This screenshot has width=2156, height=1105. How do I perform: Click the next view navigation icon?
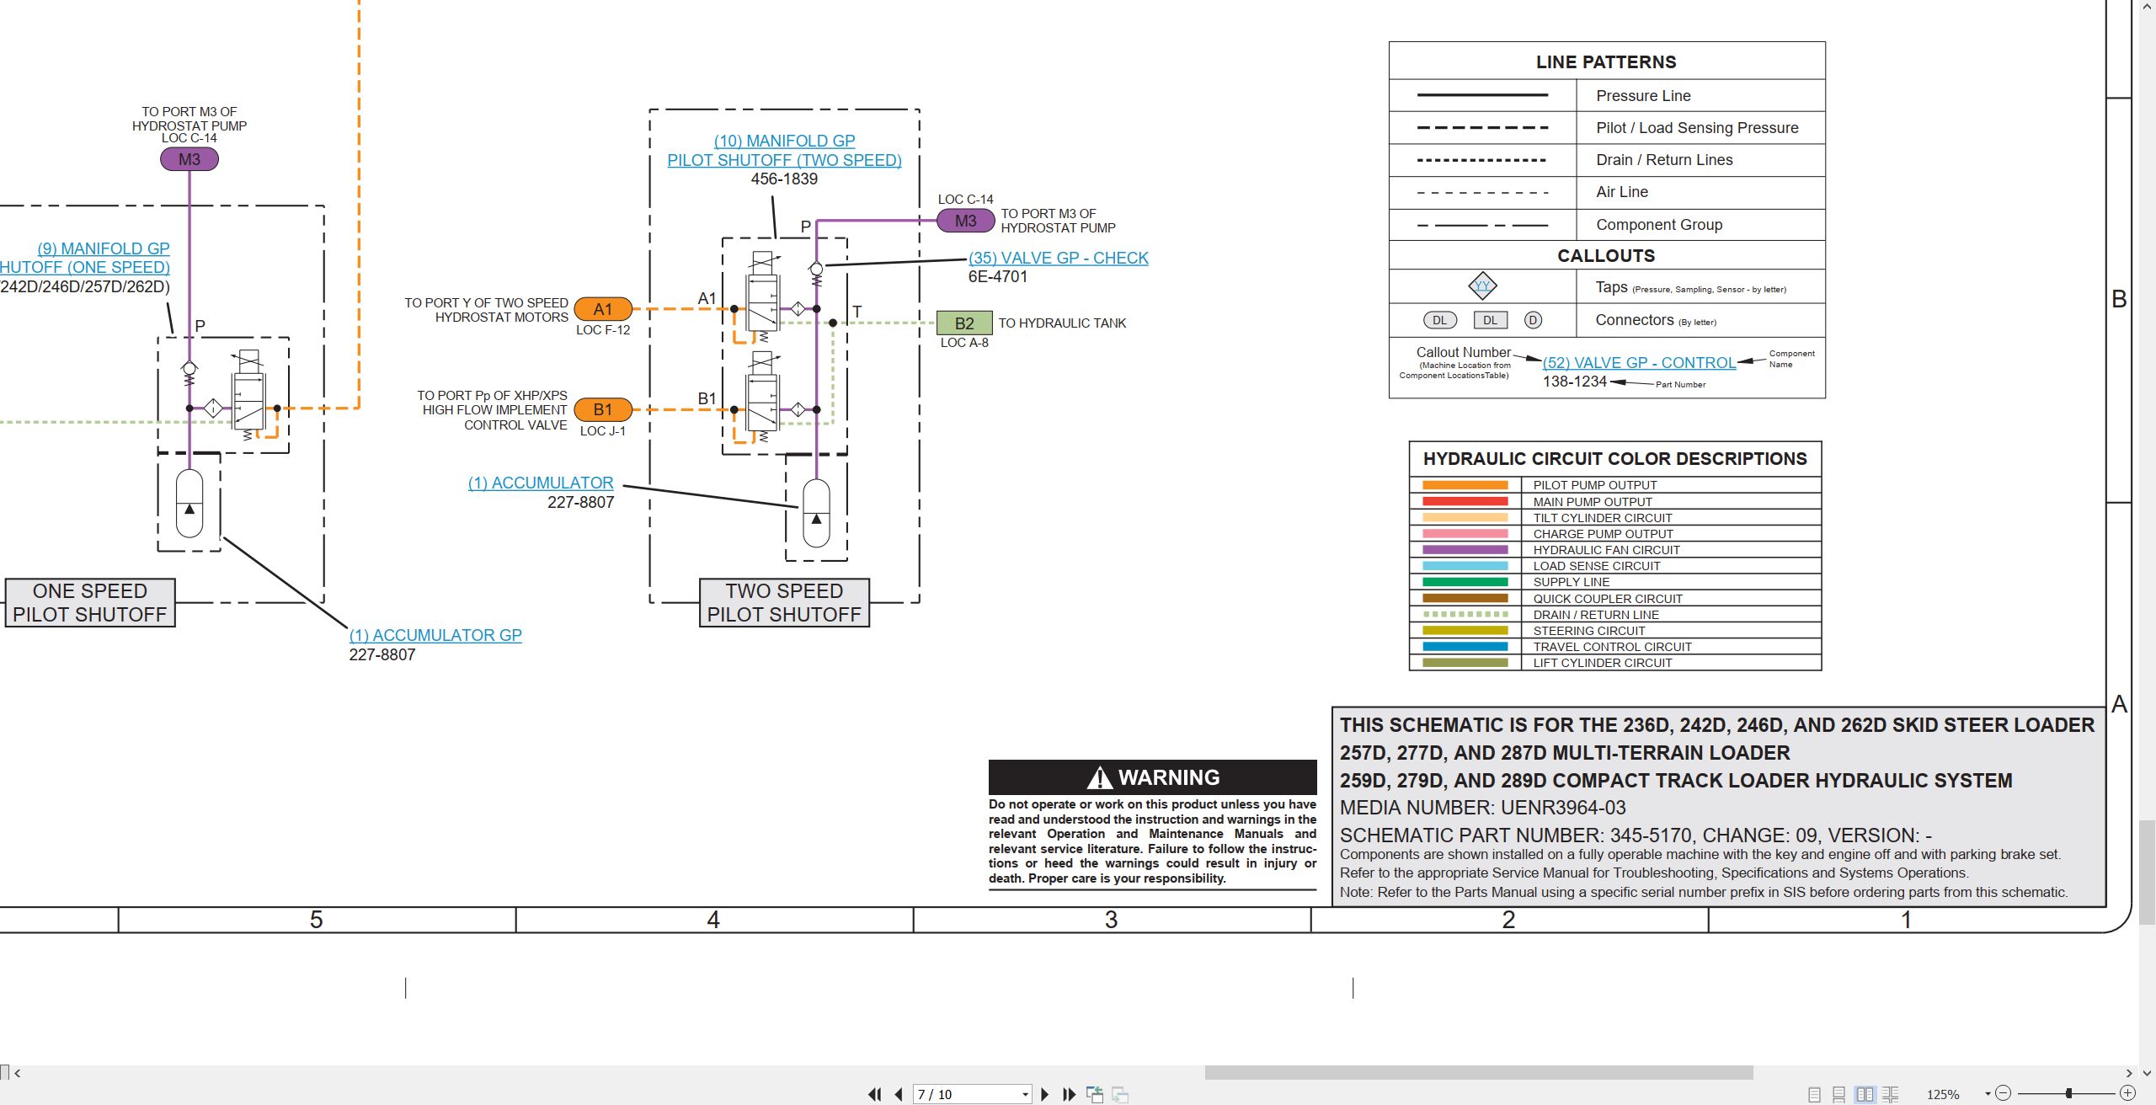pos(1120,1094)
